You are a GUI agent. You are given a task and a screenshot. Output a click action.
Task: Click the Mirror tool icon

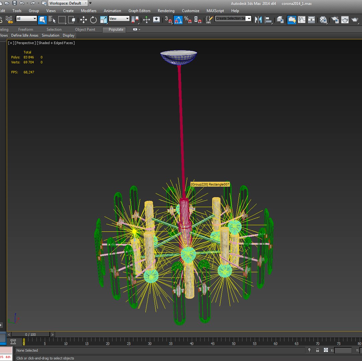[x=258, y=20]
